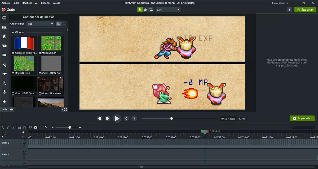Open the Más tools menu

click(5, 109)
